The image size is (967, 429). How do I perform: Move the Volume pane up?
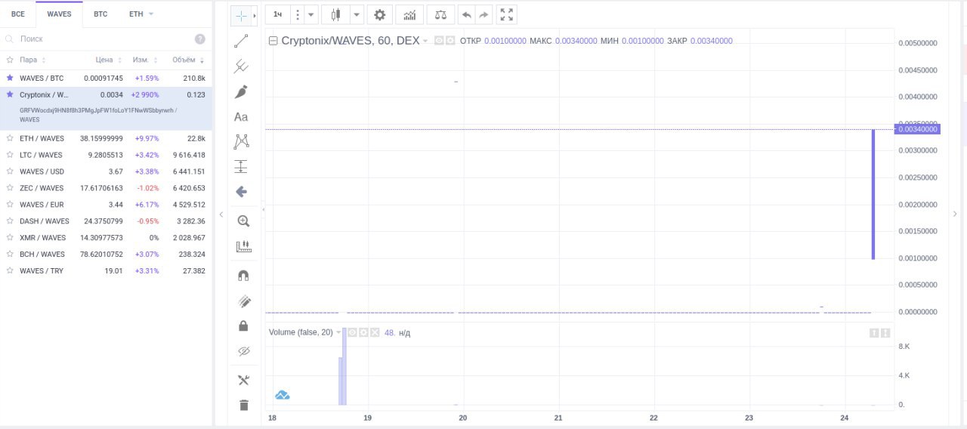pos(874,332)
